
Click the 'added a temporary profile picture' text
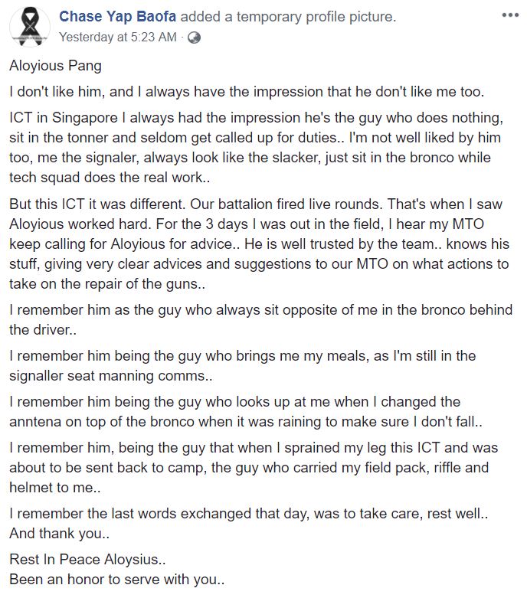click(288, 16)
